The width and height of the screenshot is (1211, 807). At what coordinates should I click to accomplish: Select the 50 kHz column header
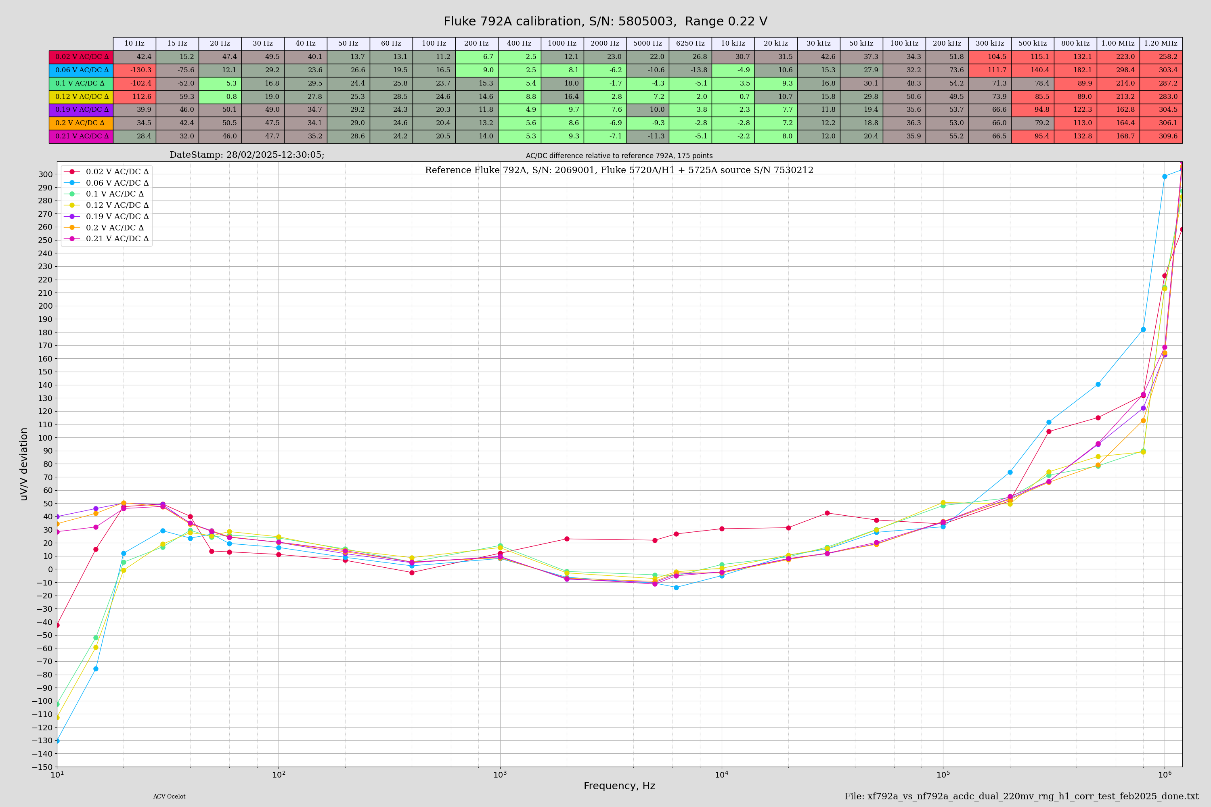coord(861,44)
